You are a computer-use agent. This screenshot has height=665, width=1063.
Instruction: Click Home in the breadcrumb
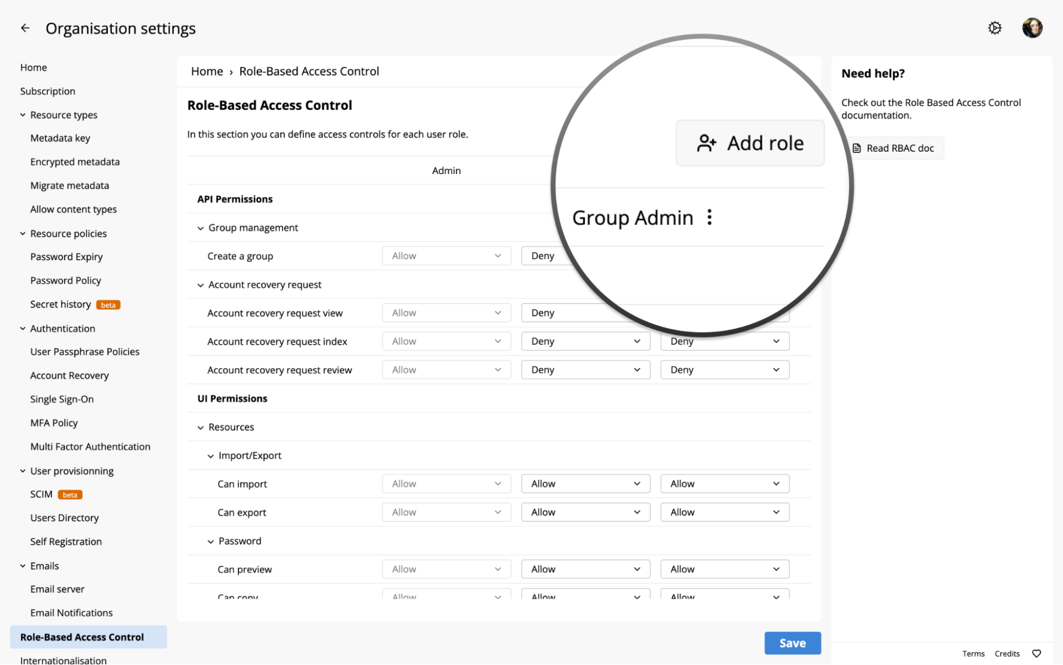tap(207, 71)
